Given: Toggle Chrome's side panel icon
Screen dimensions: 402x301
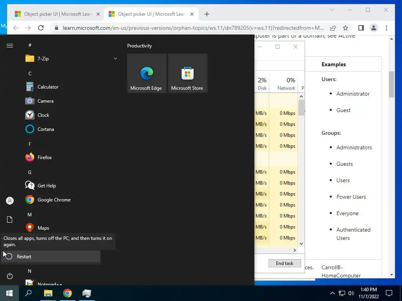Looking at the screenshot, I should coord(361,28).
